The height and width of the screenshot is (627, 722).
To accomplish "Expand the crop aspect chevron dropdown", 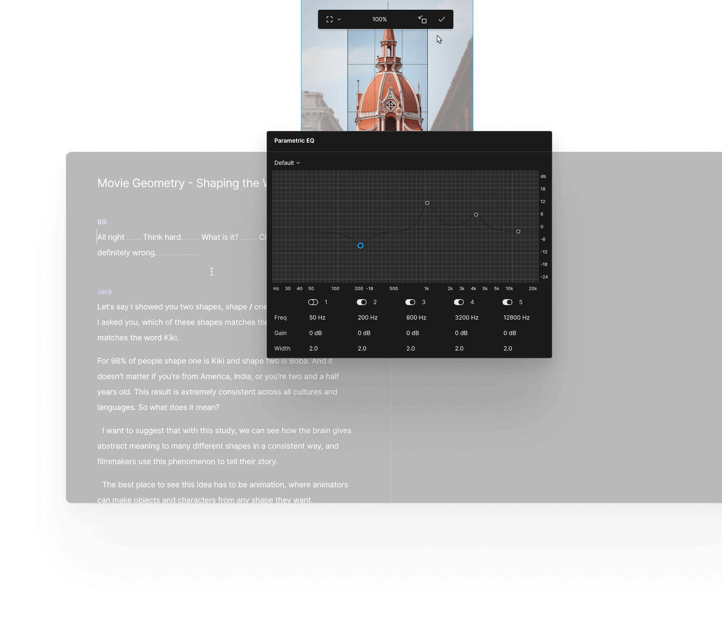I will tap(339, 19).
